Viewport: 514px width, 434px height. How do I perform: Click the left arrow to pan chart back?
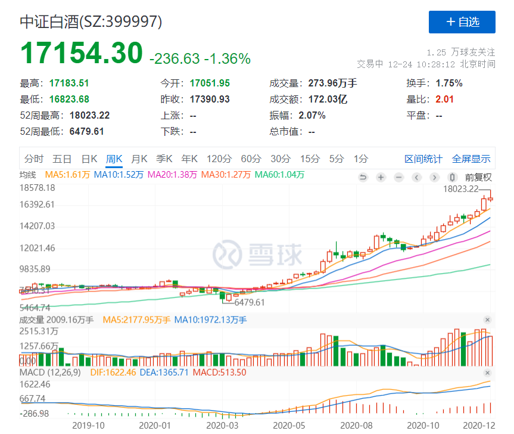coord(417,177)
